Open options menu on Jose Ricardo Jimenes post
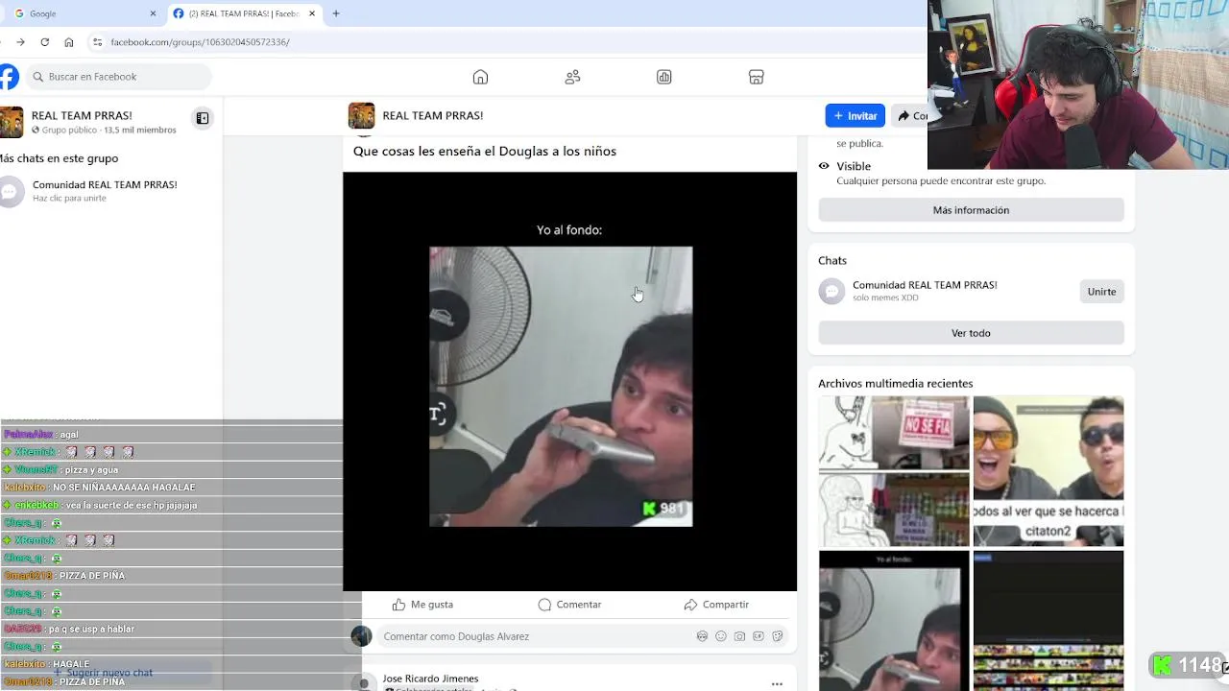Screen dimensions: 1229x691 777,684
